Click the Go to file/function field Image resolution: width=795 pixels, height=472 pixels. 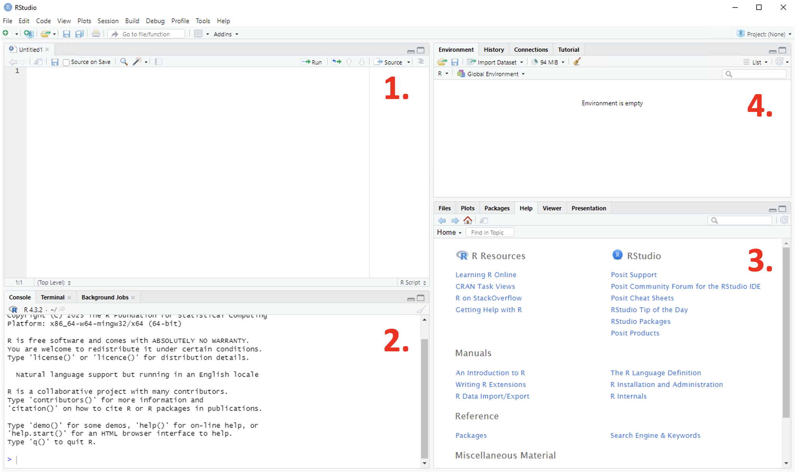point(147,34)
